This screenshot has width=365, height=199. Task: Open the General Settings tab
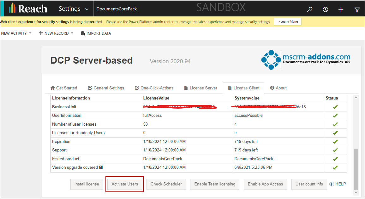click(106, 88)
